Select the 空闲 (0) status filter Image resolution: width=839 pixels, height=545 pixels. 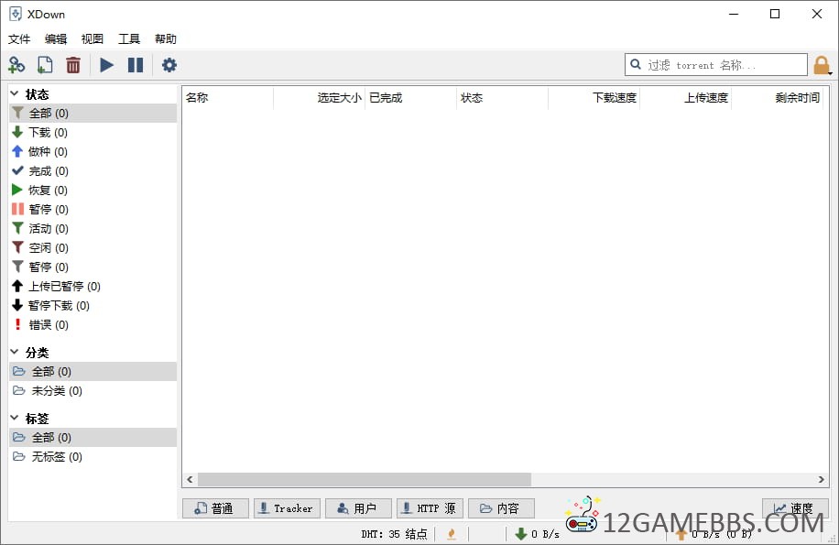93,247
